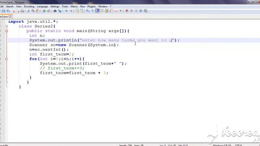Screen dimensions: 260x146
Task: Click 'first_term=first_term + 3;' line
Action: 74,73
